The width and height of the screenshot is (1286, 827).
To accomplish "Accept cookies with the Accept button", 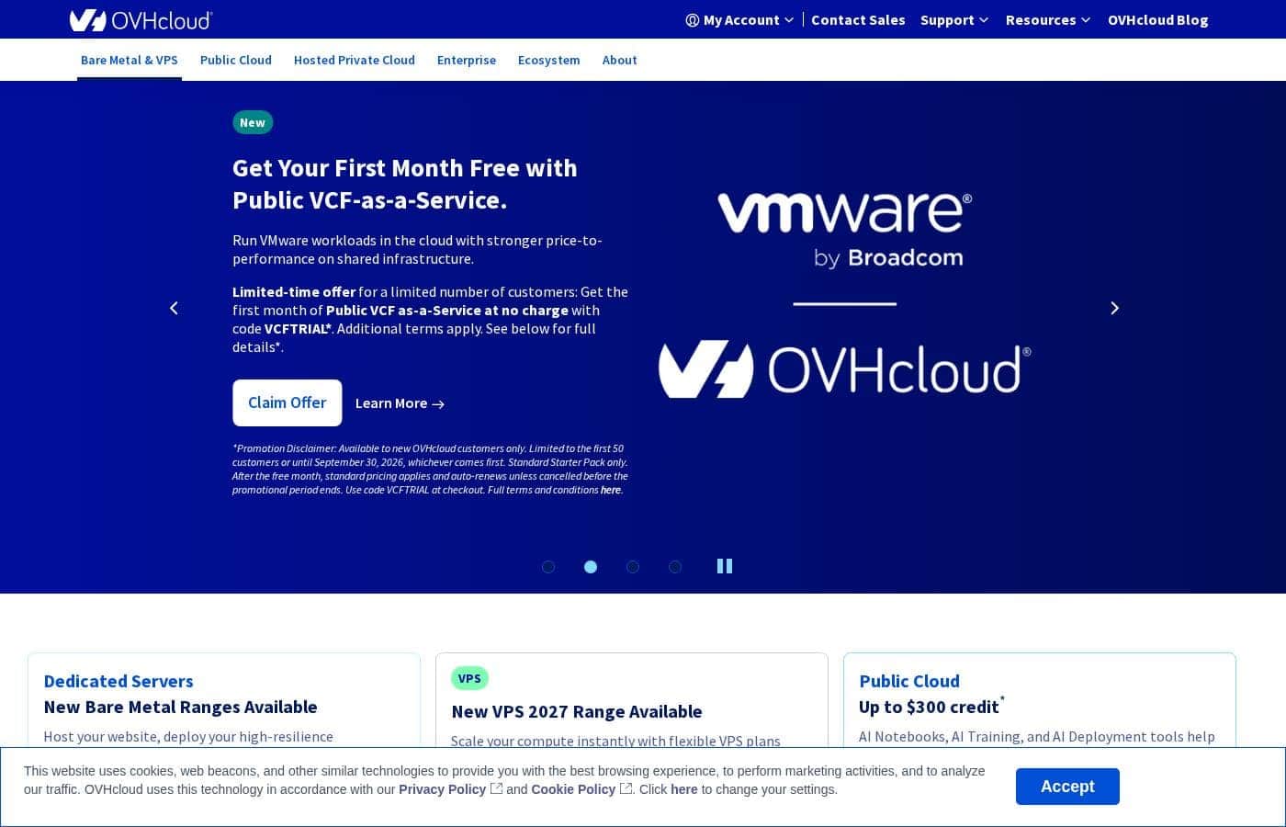I will (1067, 787).
